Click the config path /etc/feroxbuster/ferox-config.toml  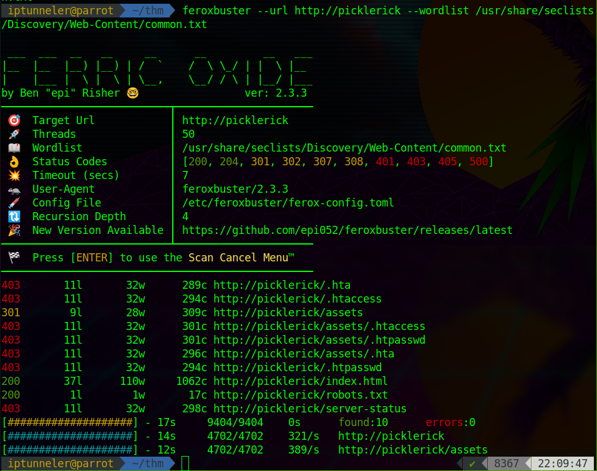point(288,203)
